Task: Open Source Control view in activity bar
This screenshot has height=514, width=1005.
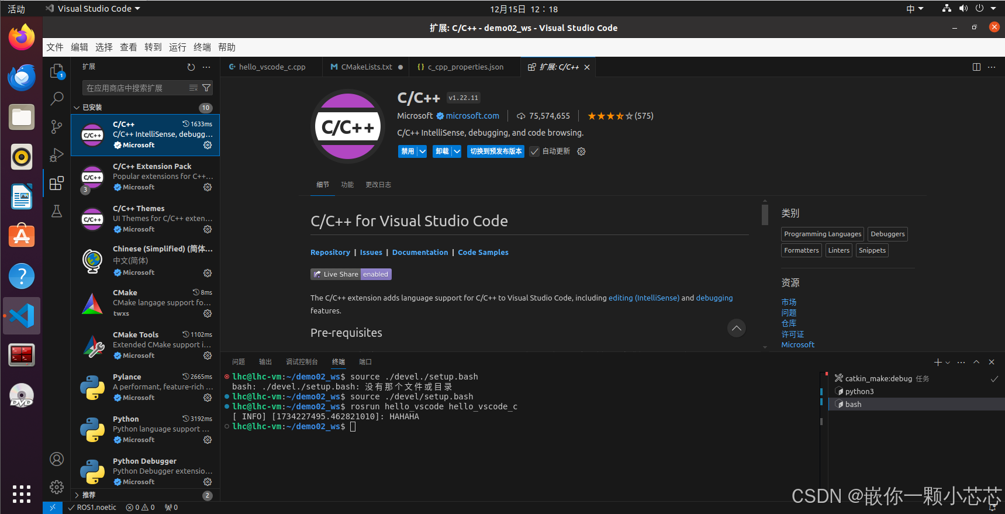Action: point(57,127)
